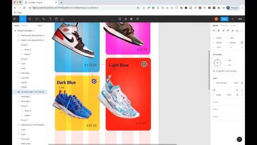Add a new fill with plus
Image resolution: width=257 pixels, height=145 pixels.
tap(242, 90)
